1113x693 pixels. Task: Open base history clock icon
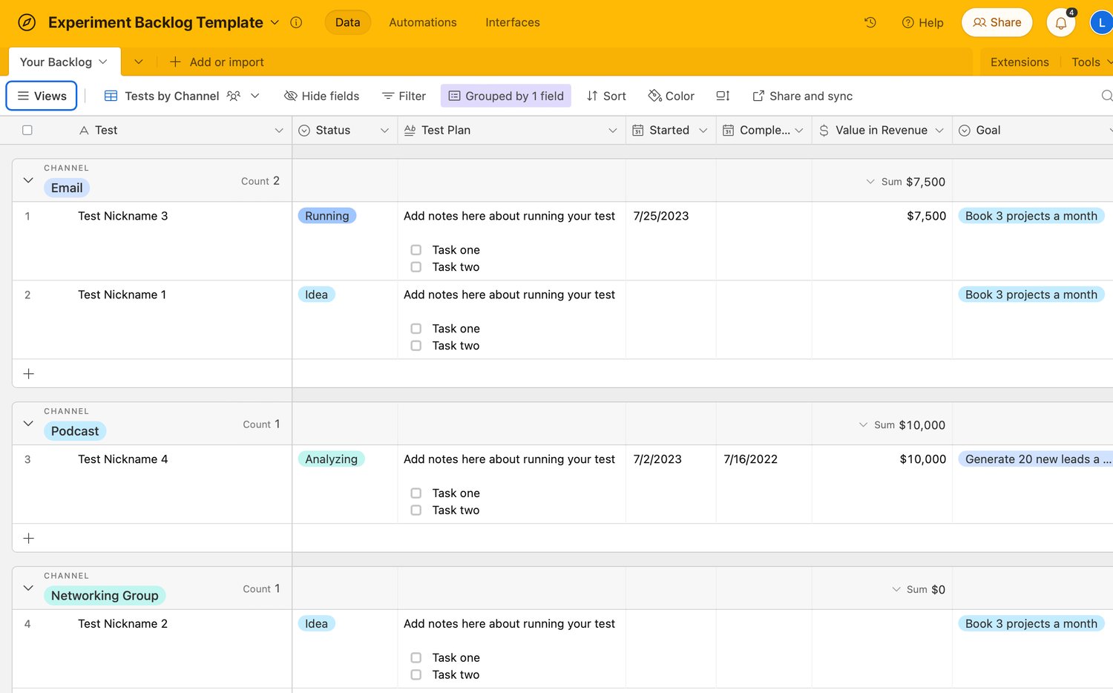(x=870, y=22)
